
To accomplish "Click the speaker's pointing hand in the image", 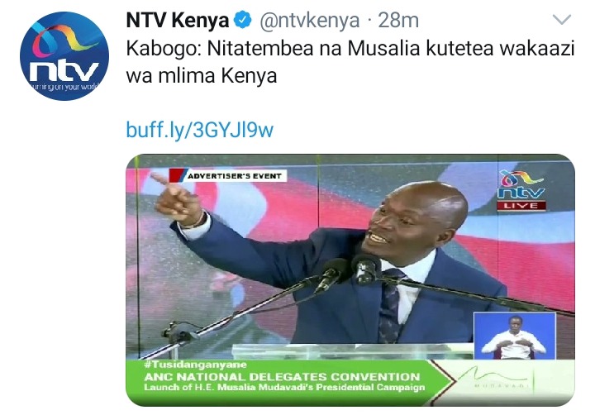I will point(177,198).
